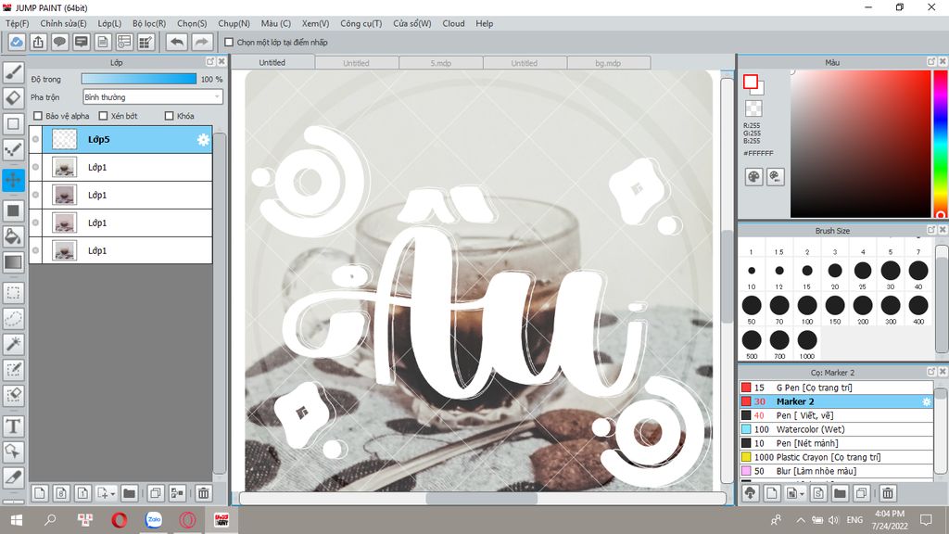Toggle 'Chọn một lớp tại điểm nhấp' checkbox
949x534 pixels.
click(x=229, y=43)
